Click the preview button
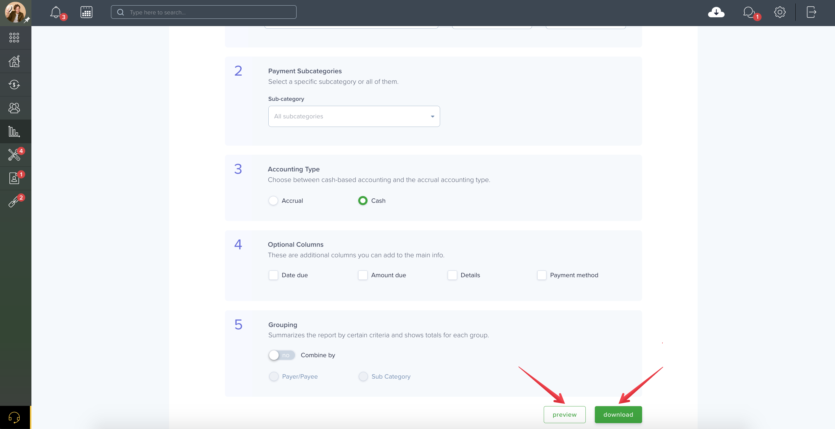 (x=564, y=414)
